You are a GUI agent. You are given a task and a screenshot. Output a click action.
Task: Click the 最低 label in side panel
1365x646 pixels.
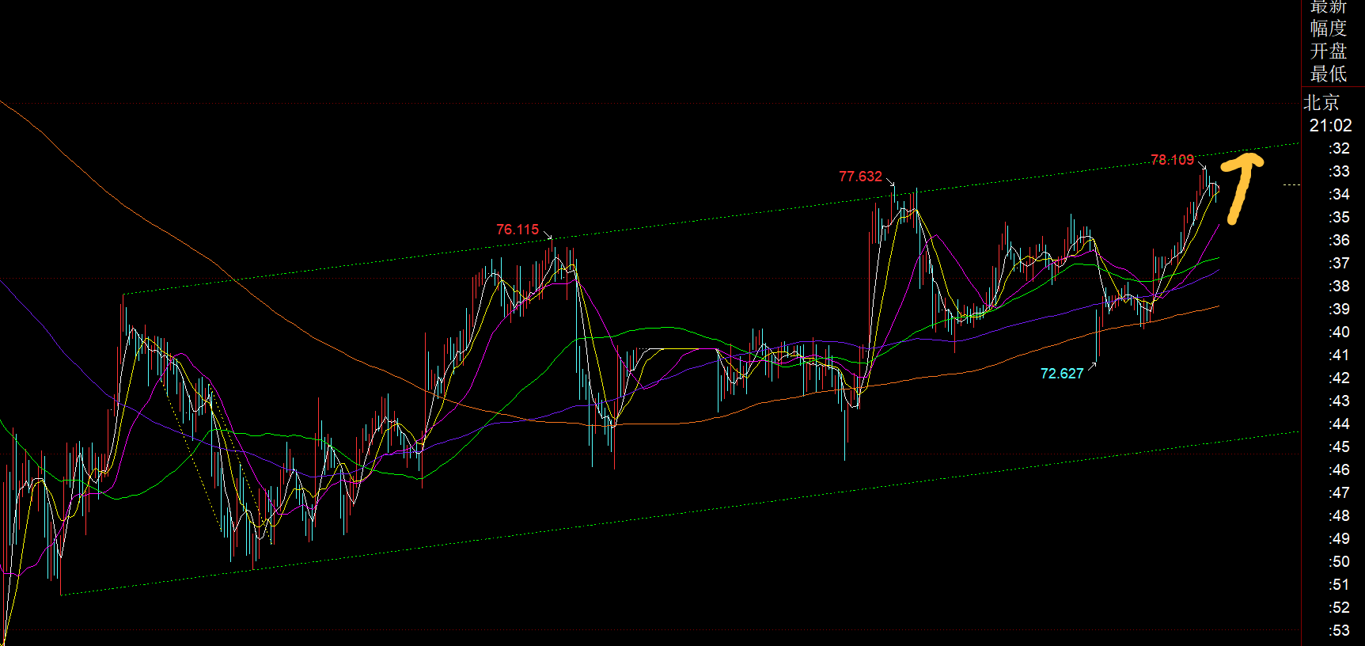(1328, 74)
